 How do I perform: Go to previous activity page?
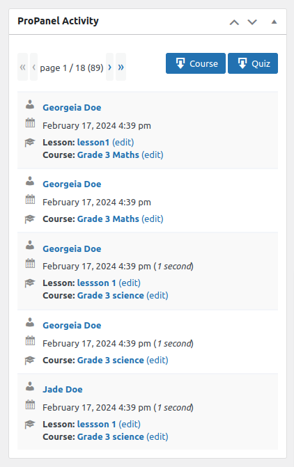33,67
